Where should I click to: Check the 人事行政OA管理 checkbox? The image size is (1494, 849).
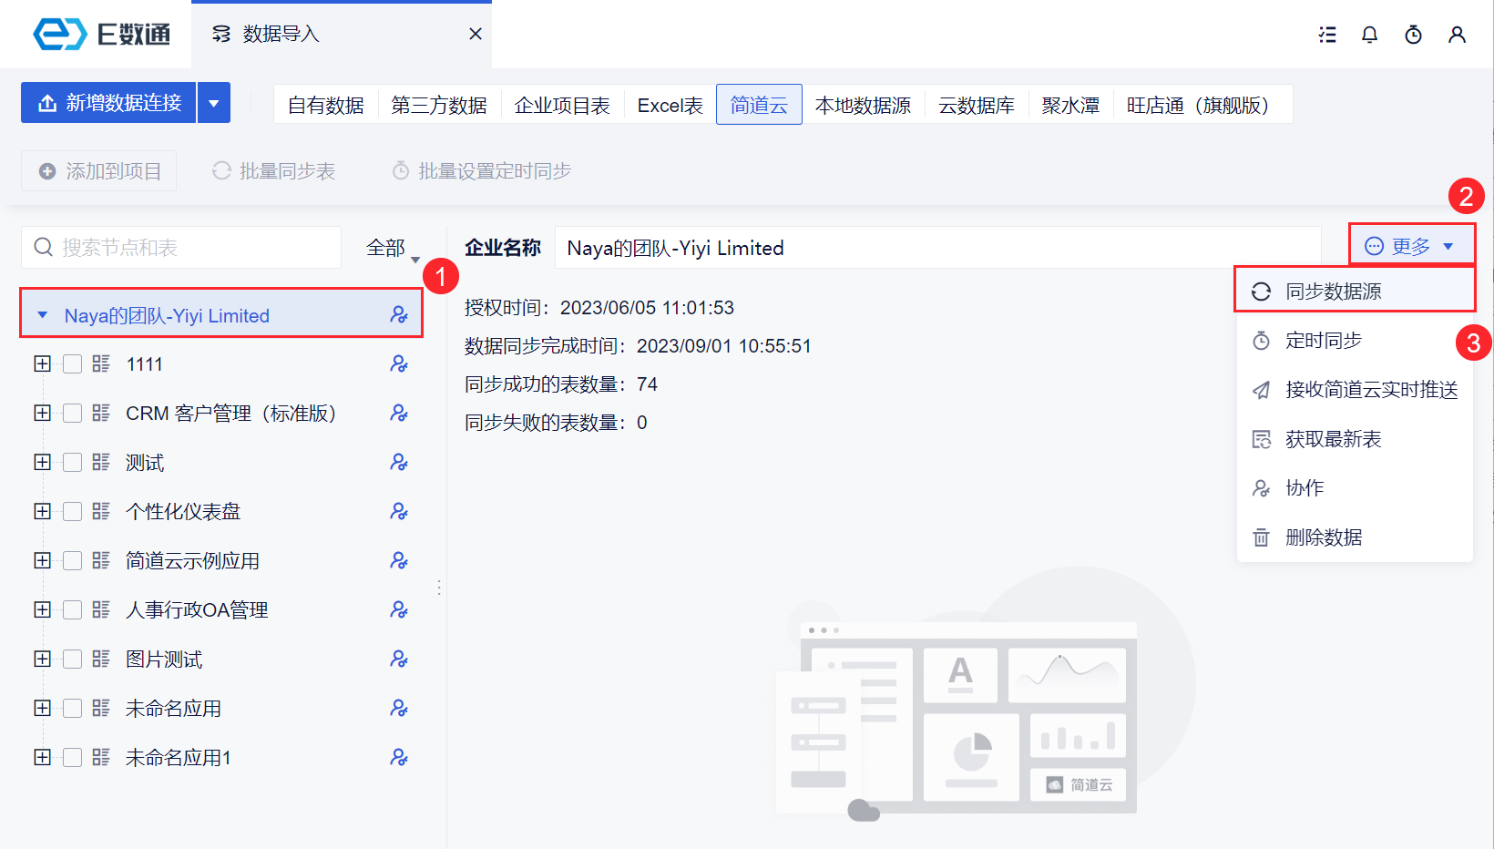[73, 610]
